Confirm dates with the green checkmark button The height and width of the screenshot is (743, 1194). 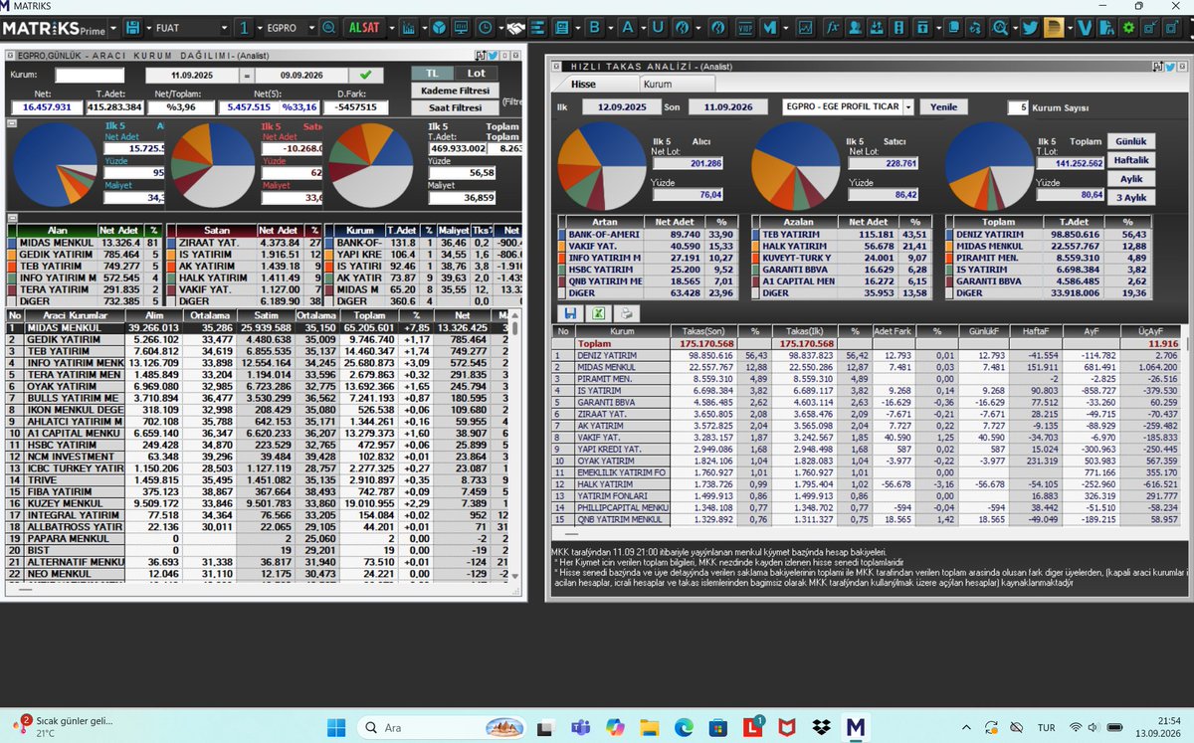pos(365,75)
